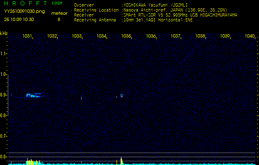Click the 26.10.09 10:30 timestamp

tap(19, 19)
